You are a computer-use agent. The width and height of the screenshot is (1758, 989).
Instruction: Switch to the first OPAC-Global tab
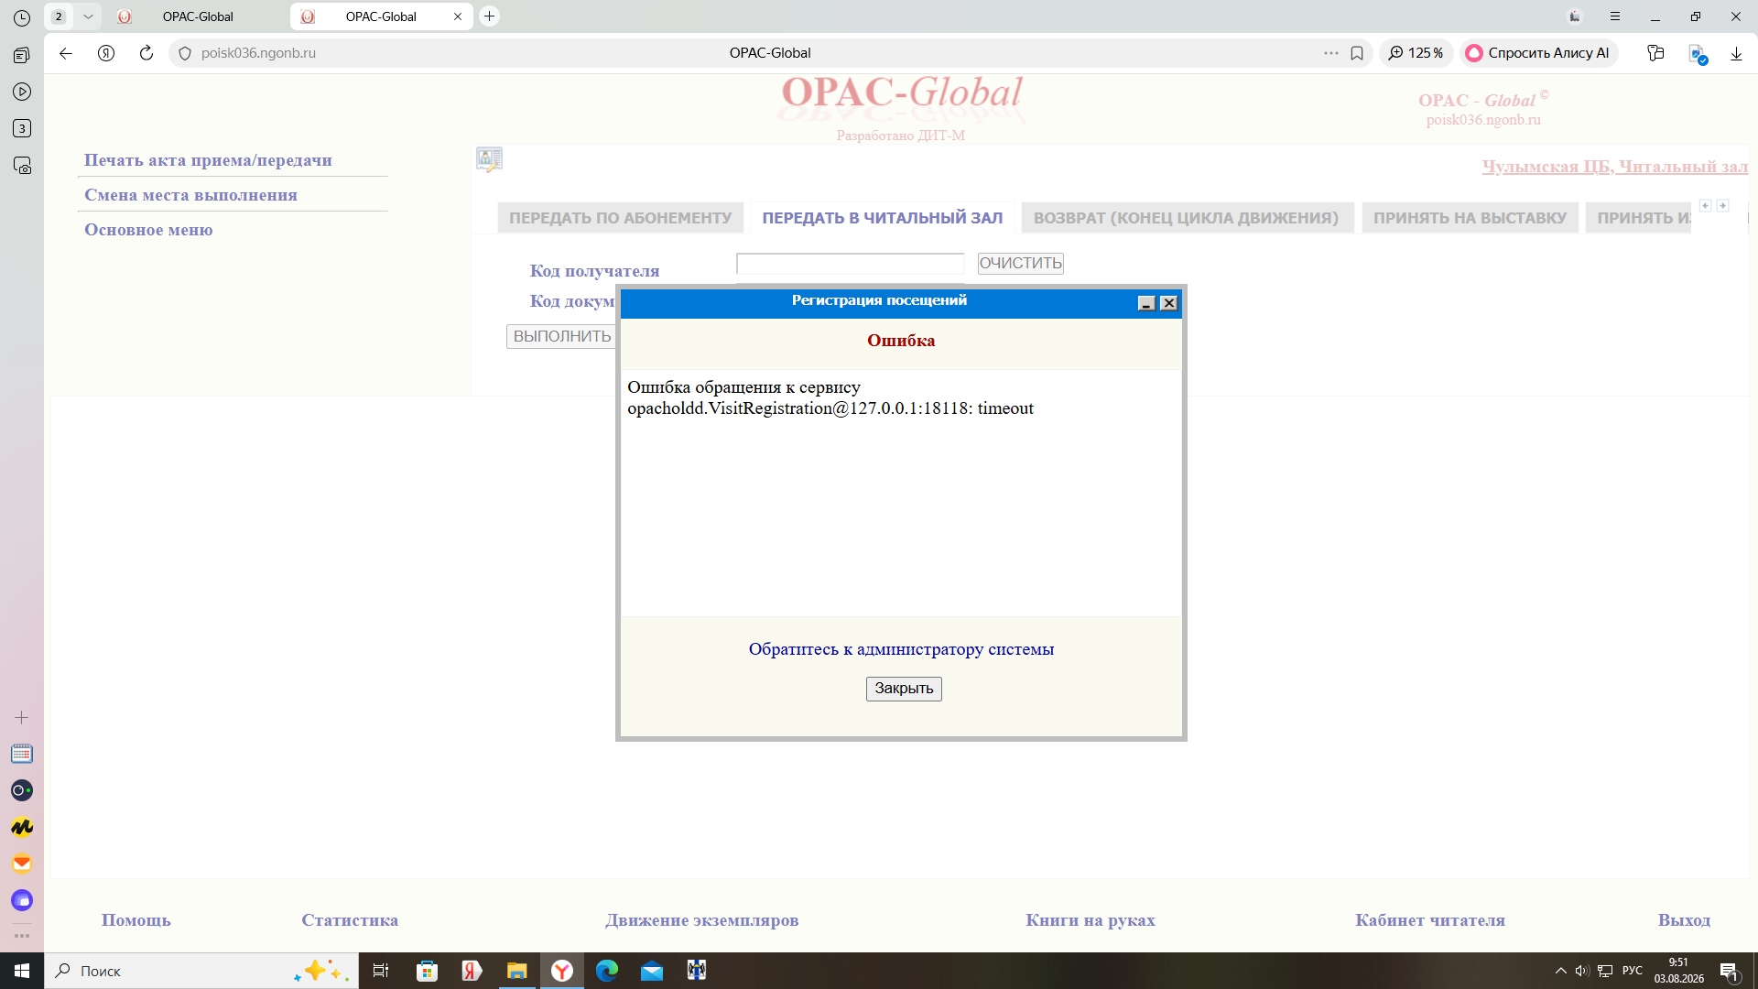click(198, 16)
